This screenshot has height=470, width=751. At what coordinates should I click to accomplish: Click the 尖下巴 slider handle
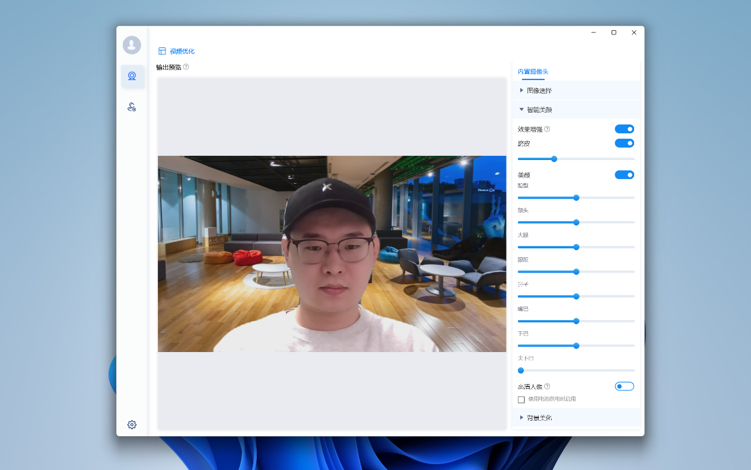(x=521, y=370)
